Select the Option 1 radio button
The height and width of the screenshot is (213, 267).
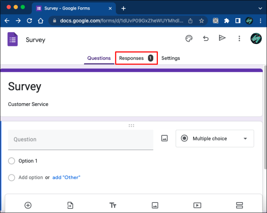click(12, 161)
